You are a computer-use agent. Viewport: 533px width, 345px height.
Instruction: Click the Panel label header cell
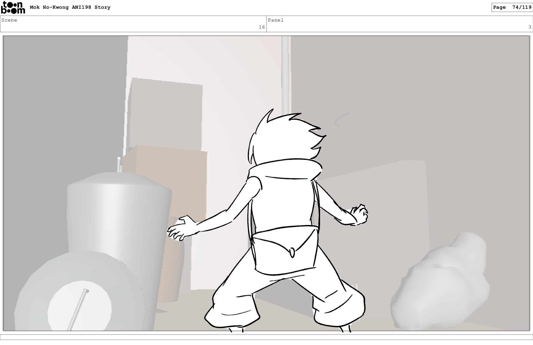click(x=275, y=20)
